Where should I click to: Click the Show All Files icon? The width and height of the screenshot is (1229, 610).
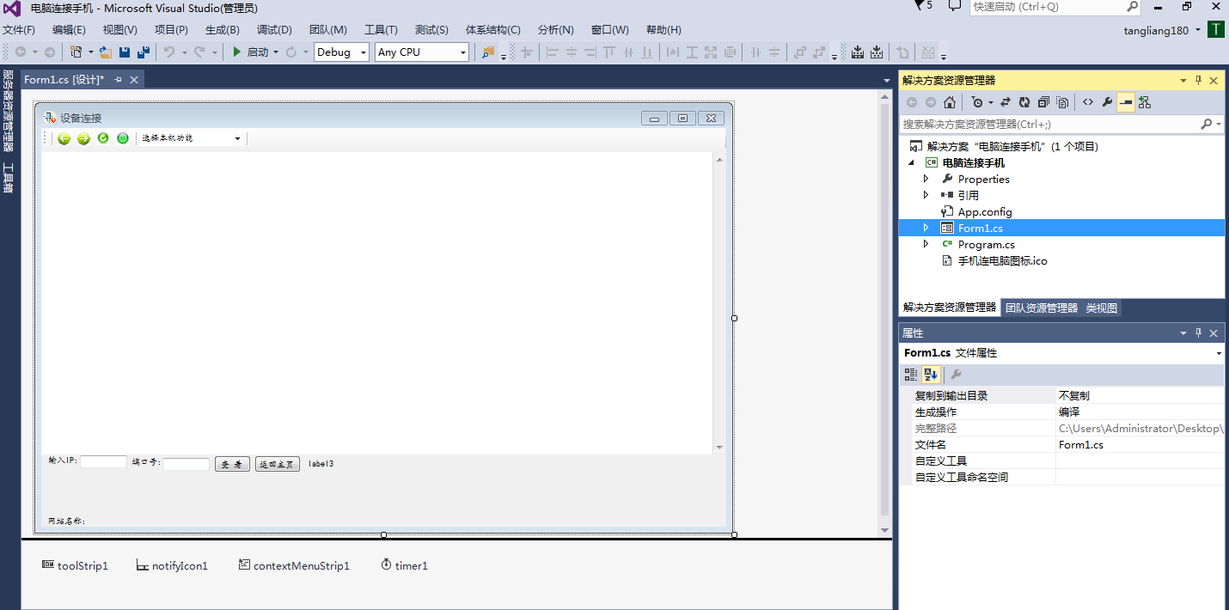(x=1062, y=102)
